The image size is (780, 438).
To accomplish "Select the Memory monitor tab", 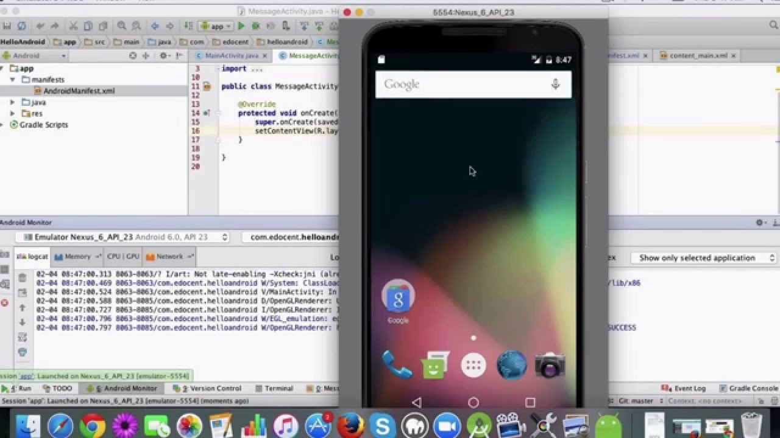I will click(77, 257).
